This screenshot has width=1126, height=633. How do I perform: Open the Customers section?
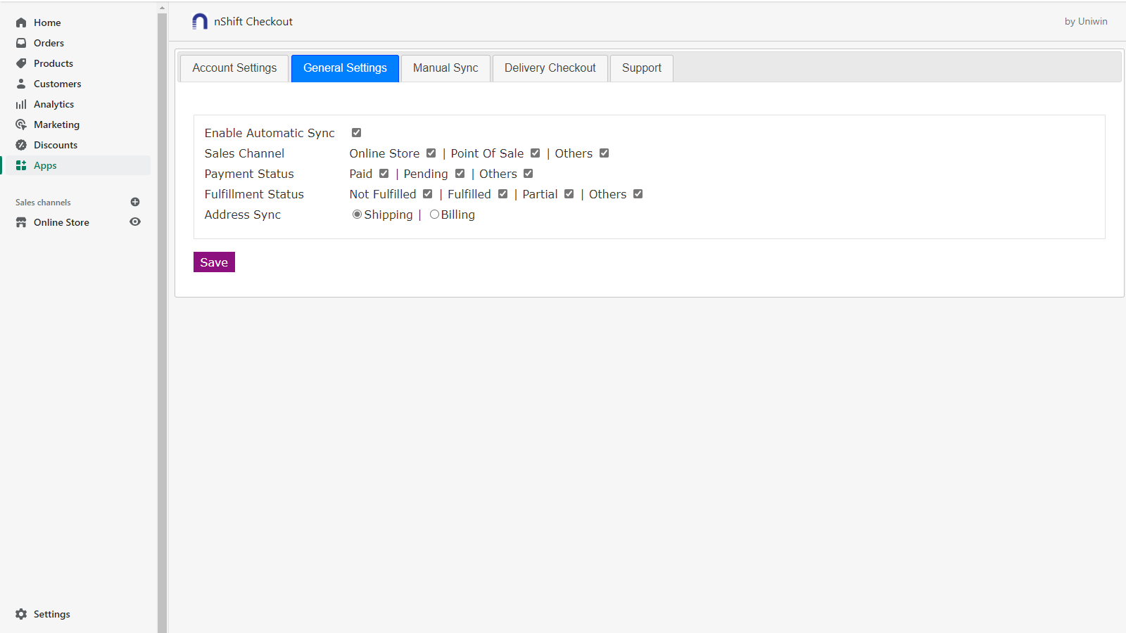click(x=58, y=84)
